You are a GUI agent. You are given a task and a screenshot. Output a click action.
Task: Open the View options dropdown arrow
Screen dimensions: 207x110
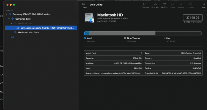(87, 4)
